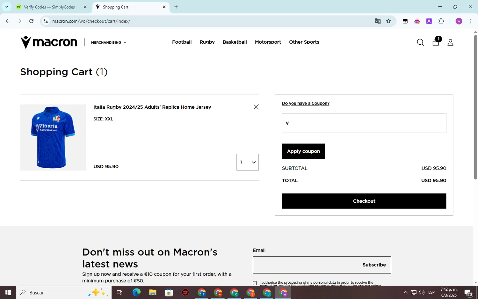This screenshot has width=478, height=299.
Task: Open the Windows Start menu
Action: point(8,292)
